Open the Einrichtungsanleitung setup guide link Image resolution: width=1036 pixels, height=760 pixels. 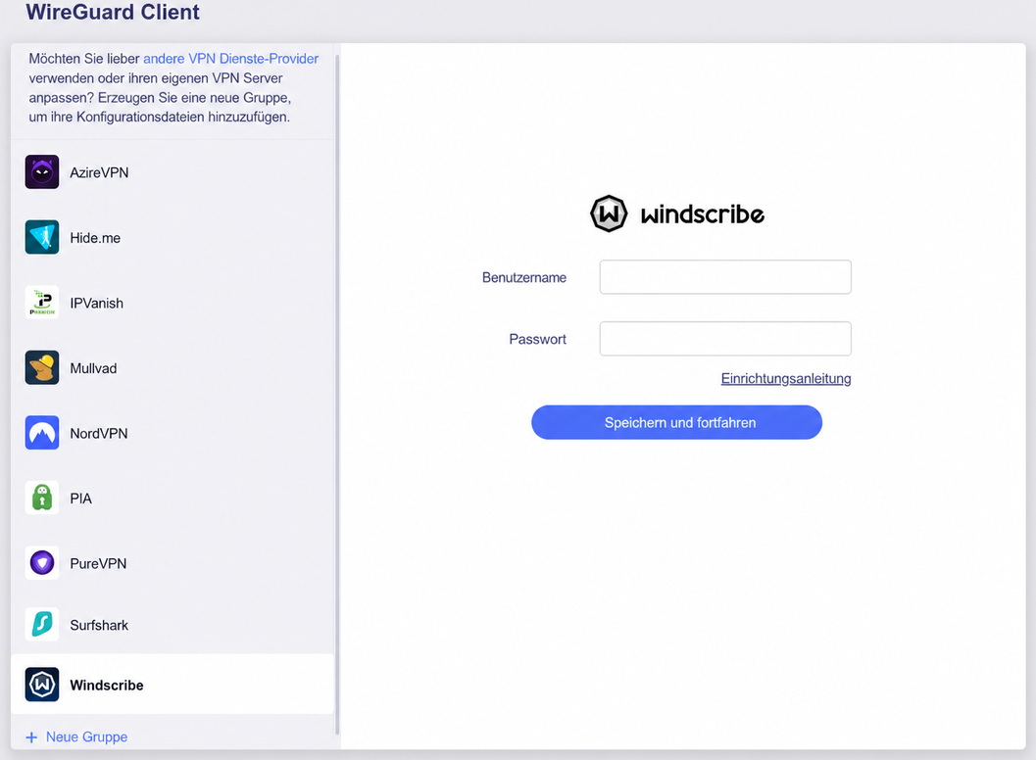(x=786, y=378)
